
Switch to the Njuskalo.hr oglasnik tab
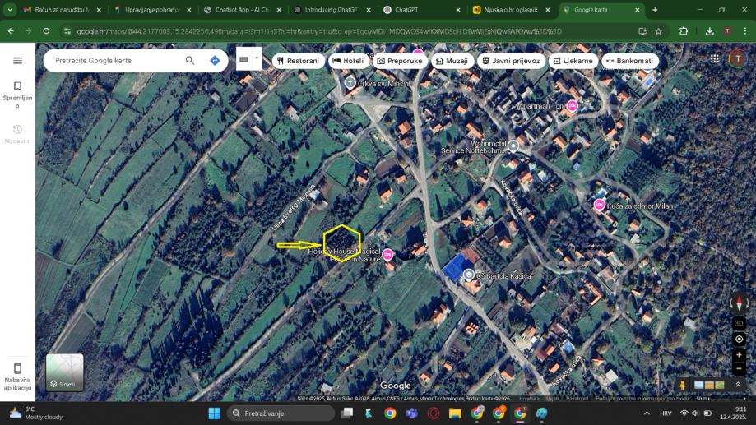pos(512,10)
